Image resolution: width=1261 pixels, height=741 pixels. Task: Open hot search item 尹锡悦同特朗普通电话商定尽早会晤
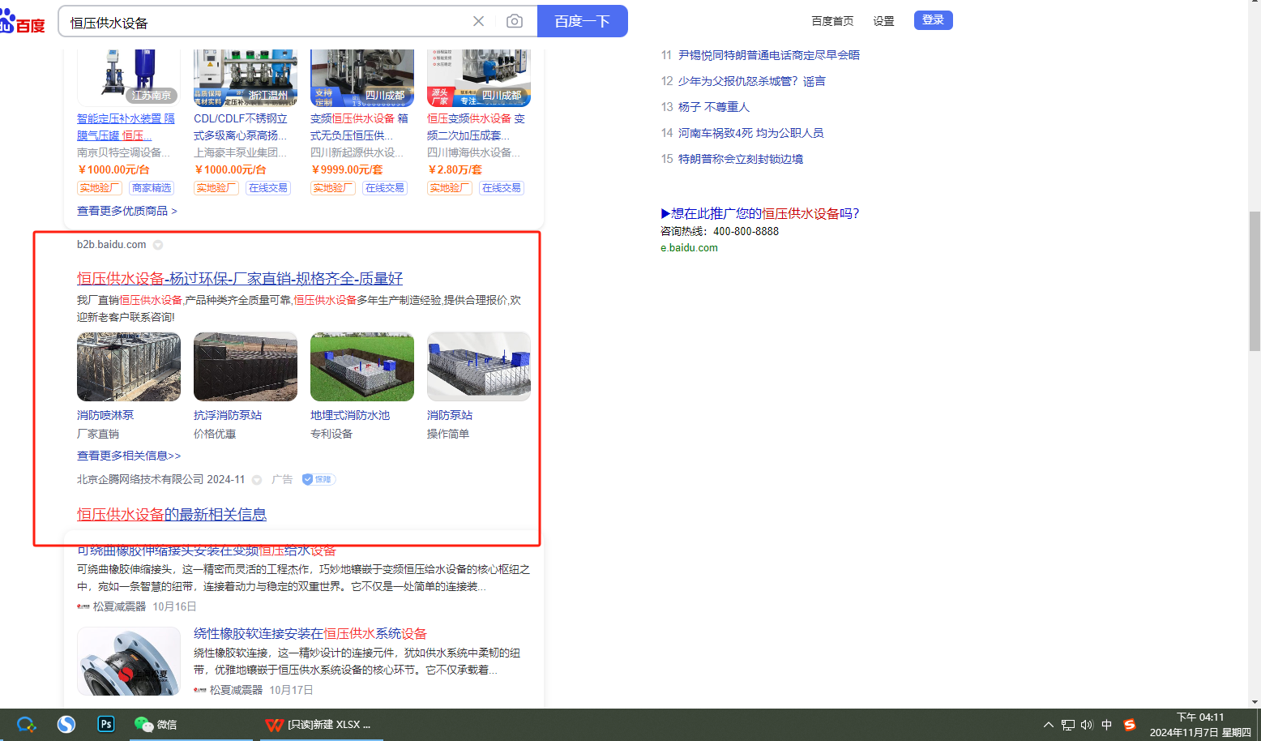tap(769, 55)
